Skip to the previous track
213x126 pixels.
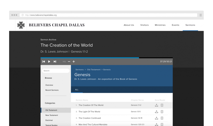pos(44,61)
